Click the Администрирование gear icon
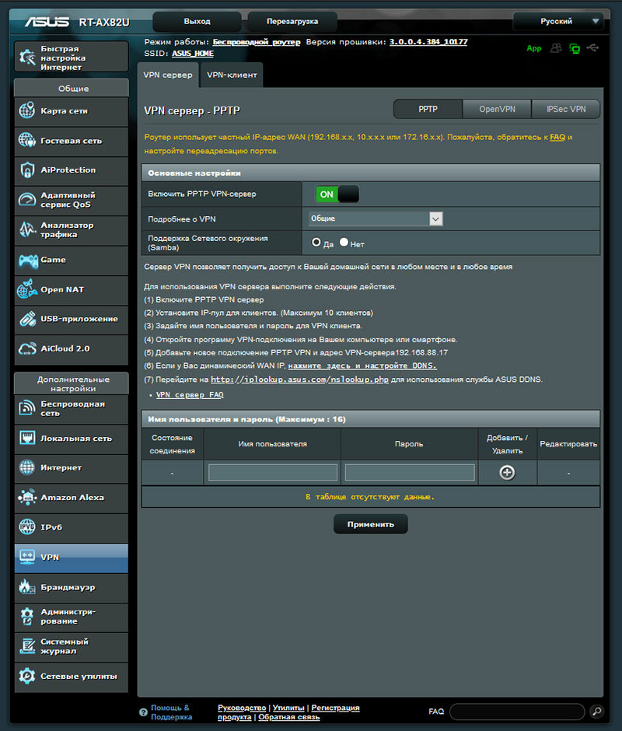This screenshot has width=622, height=731. (27, 617)
